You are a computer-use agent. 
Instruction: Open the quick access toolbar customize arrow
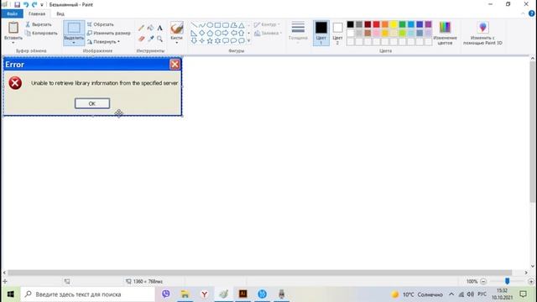42,5
